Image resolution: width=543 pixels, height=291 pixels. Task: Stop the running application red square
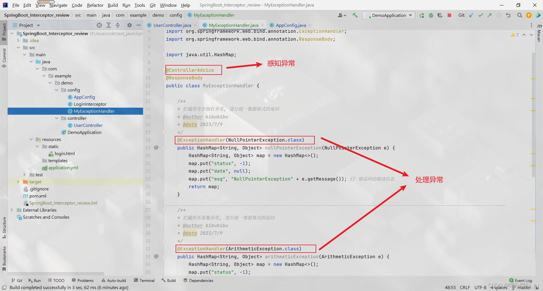click(449, 15)
